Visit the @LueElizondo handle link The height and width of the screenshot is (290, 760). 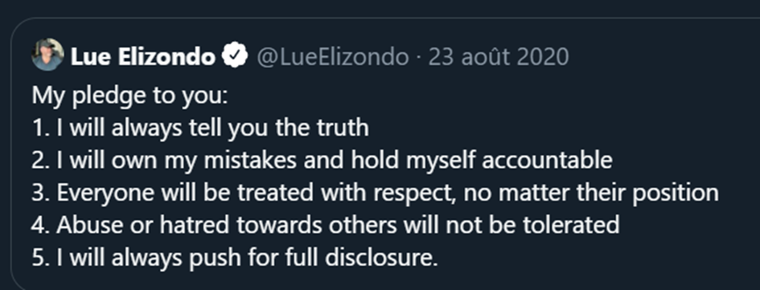[x=332, y=57]
